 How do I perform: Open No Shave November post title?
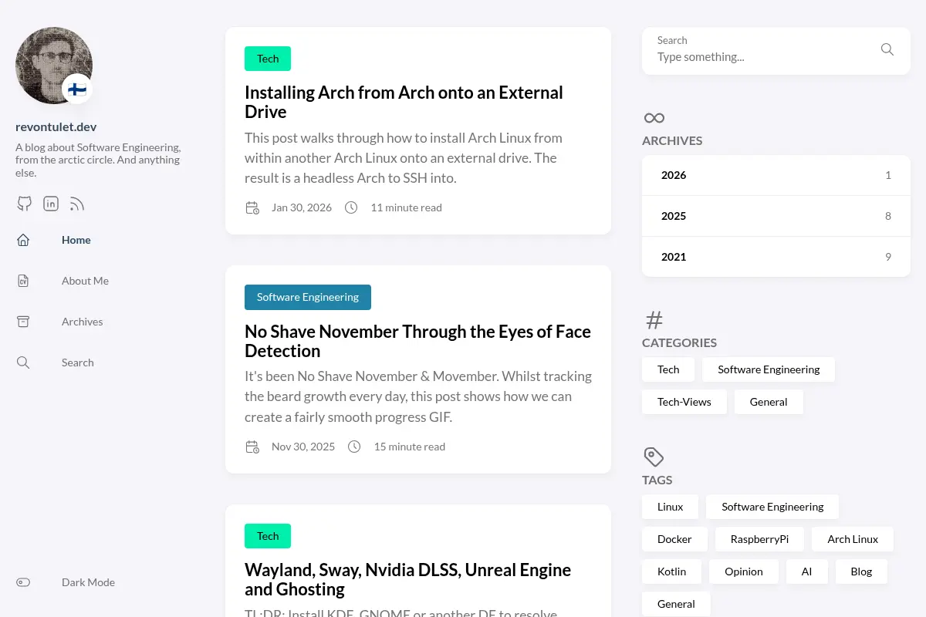(x=417, y=341)
